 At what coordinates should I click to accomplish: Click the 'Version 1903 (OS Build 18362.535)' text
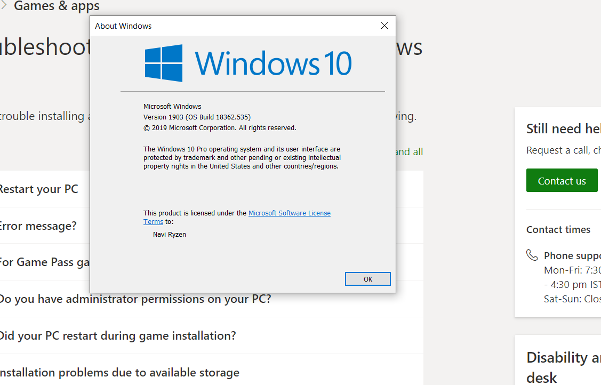click(197, 117)
